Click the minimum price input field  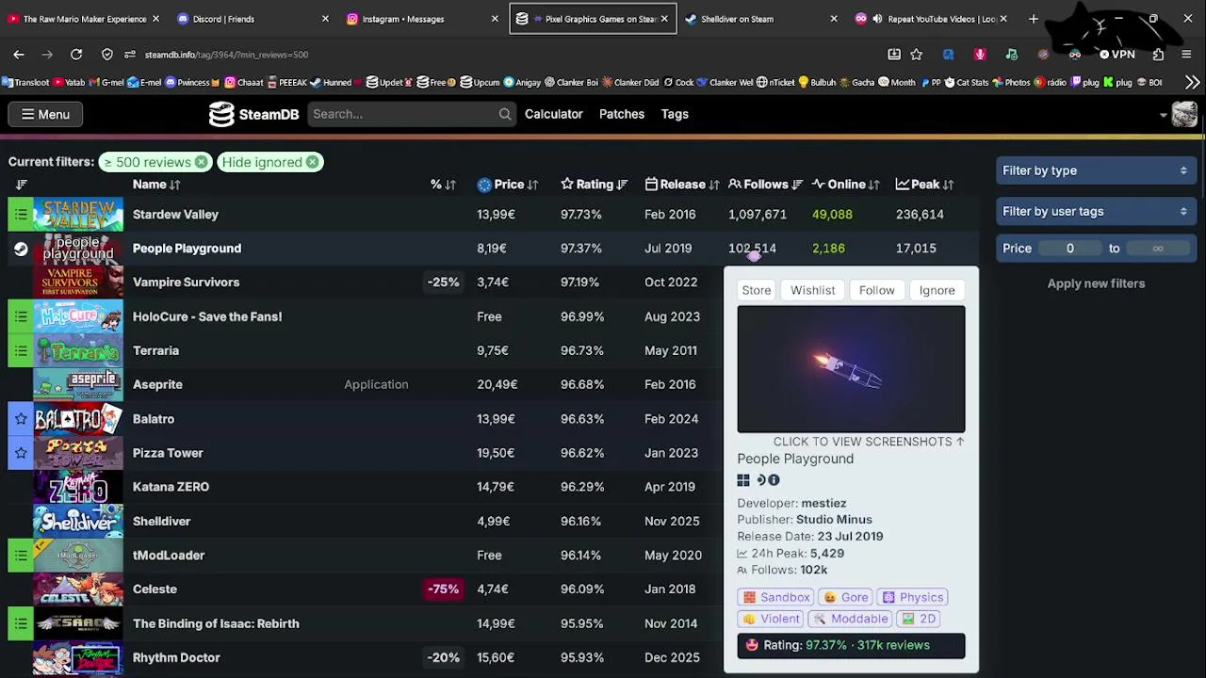point(1070,249)
